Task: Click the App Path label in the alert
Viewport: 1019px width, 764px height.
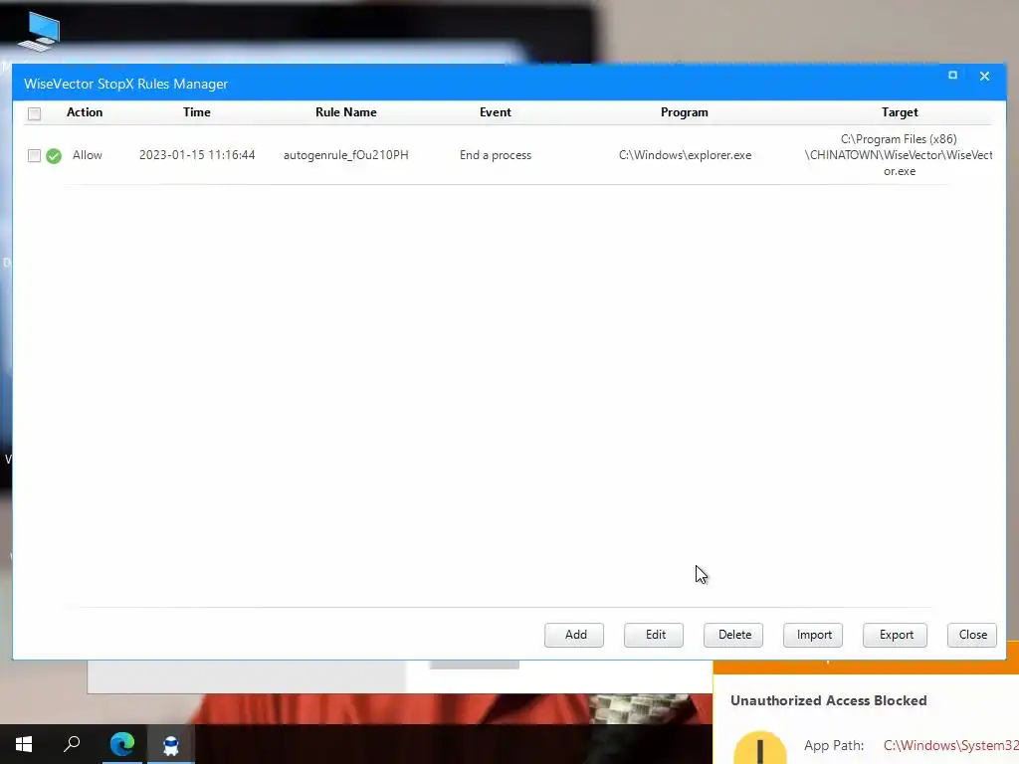Action: (834, 746)
